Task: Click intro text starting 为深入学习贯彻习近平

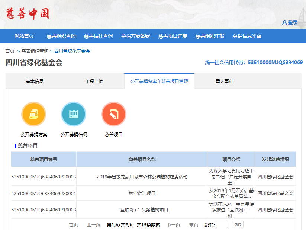Action: click(231, 177)
